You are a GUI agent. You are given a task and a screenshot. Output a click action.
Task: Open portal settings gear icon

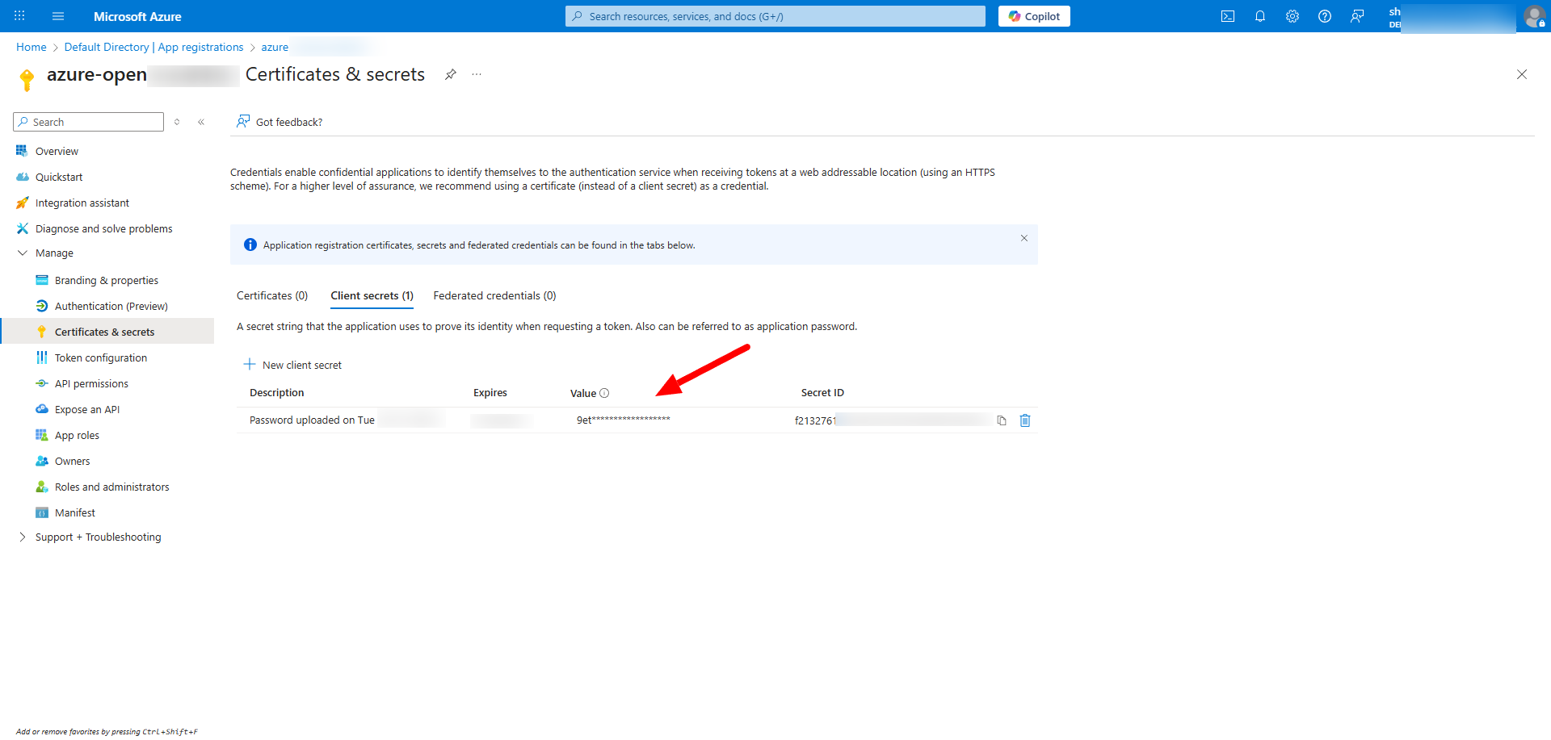[1292, 16]
